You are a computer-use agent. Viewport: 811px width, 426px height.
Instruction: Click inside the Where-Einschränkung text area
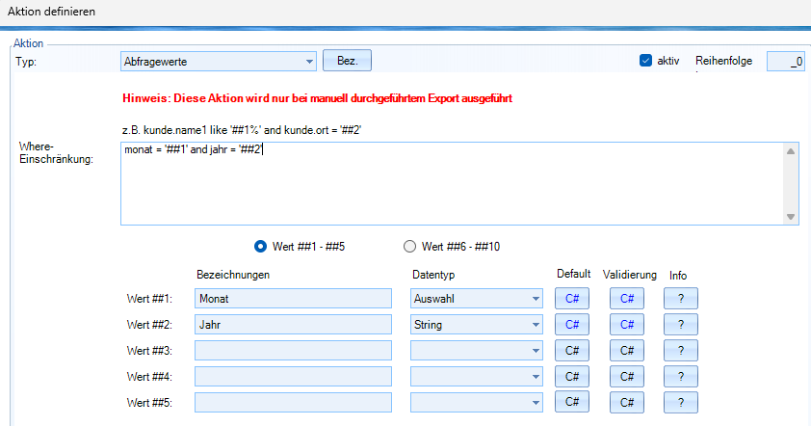[x=453, y=183]
